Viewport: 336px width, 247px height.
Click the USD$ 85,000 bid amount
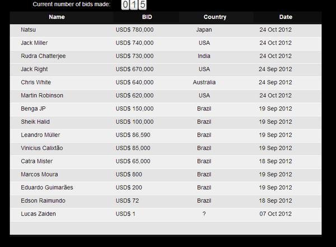pos(133,148)
